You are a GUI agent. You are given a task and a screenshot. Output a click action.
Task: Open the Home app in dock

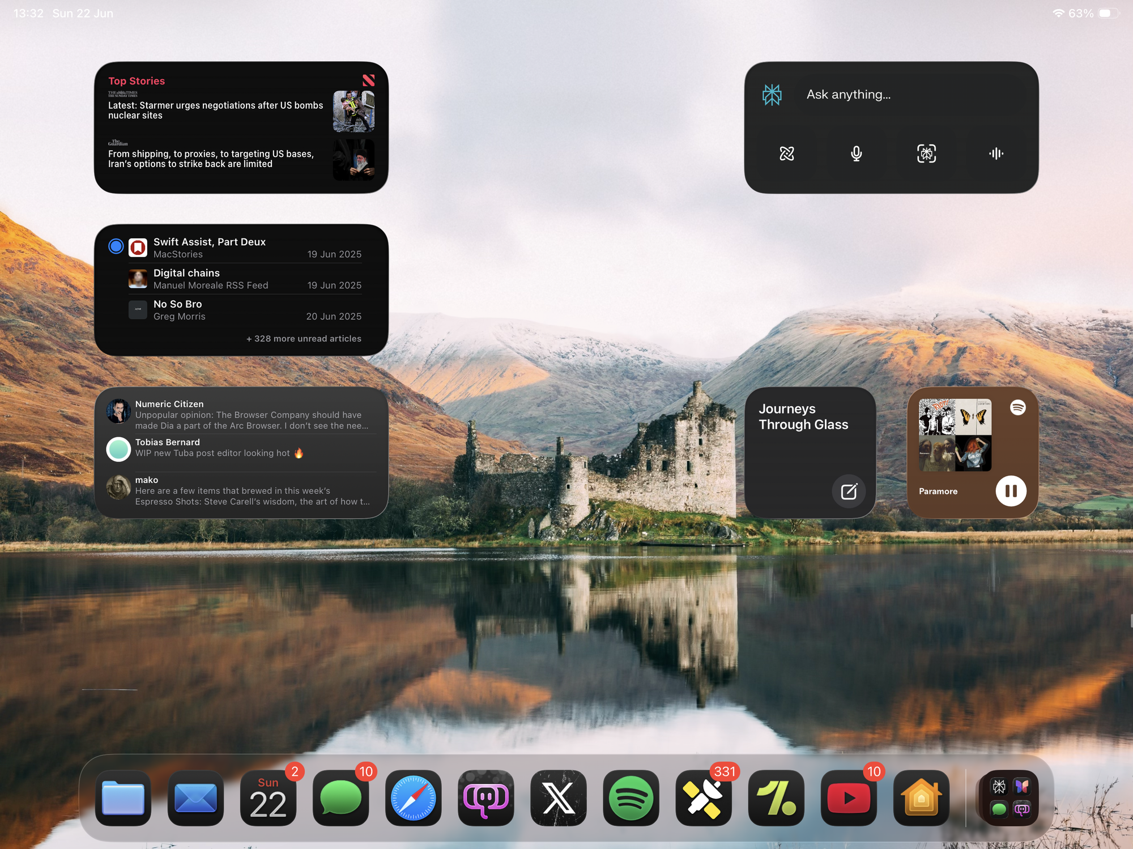[921, 798]
